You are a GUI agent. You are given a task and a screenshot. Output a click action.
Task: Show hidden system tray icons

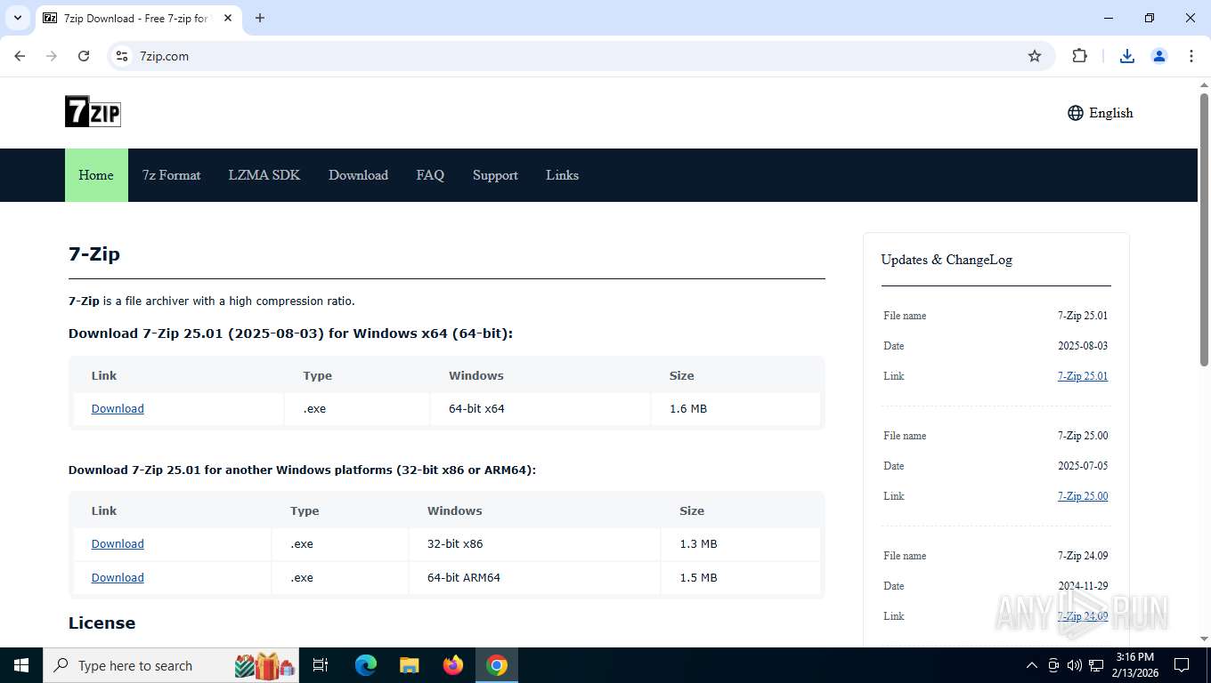(1032, 665)
